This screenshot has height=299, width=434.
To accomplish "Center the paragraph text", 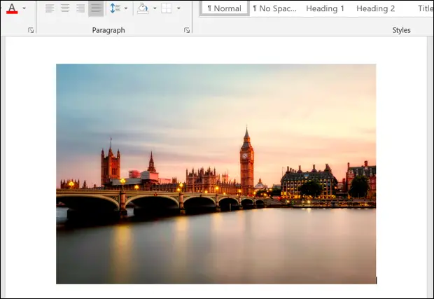I will (65, 8).
